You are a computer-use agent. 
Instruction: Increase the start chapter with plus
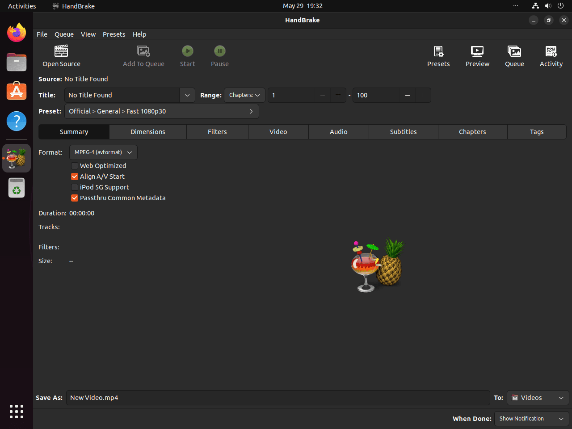[338, 95]
